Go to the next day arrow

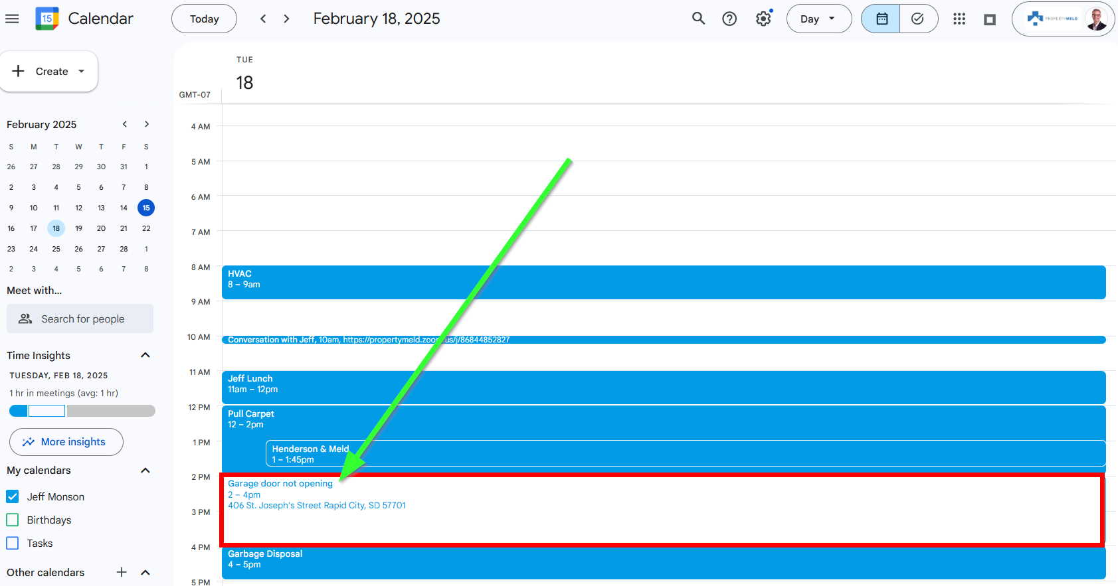[x=286, y=19]
